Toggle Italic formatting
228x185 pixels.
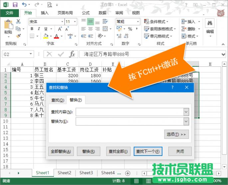click(x=39, y=29)
